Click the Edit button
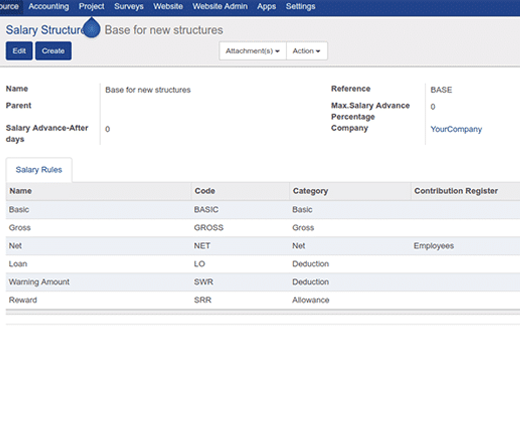Image resolution: width=520 pixels, height=431 pixels. click(19, 51)
